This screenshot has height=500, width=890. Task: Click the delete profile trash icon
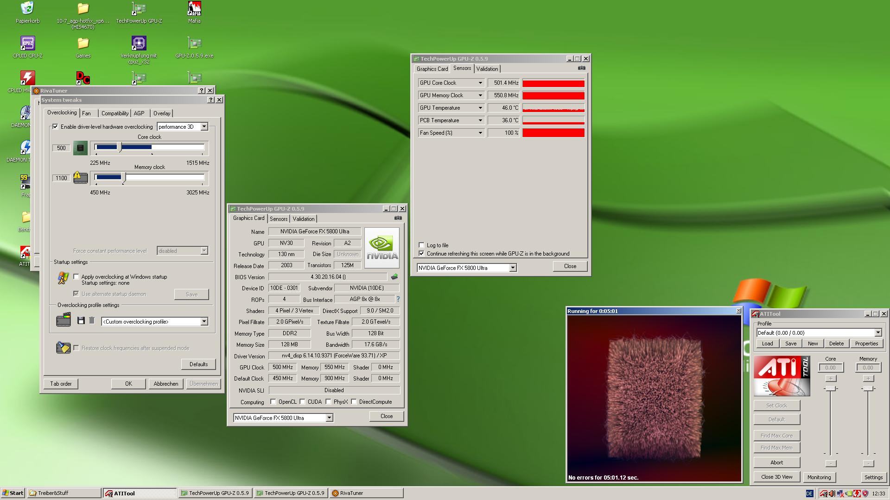(x=92, y=321)
